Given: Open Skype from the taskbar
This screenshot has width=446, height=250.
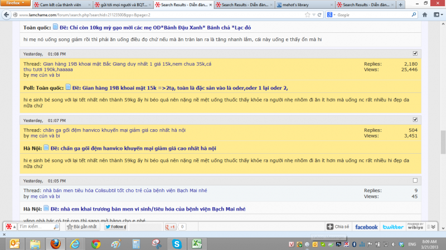Looking at the screenshot, I should (177, 244).
